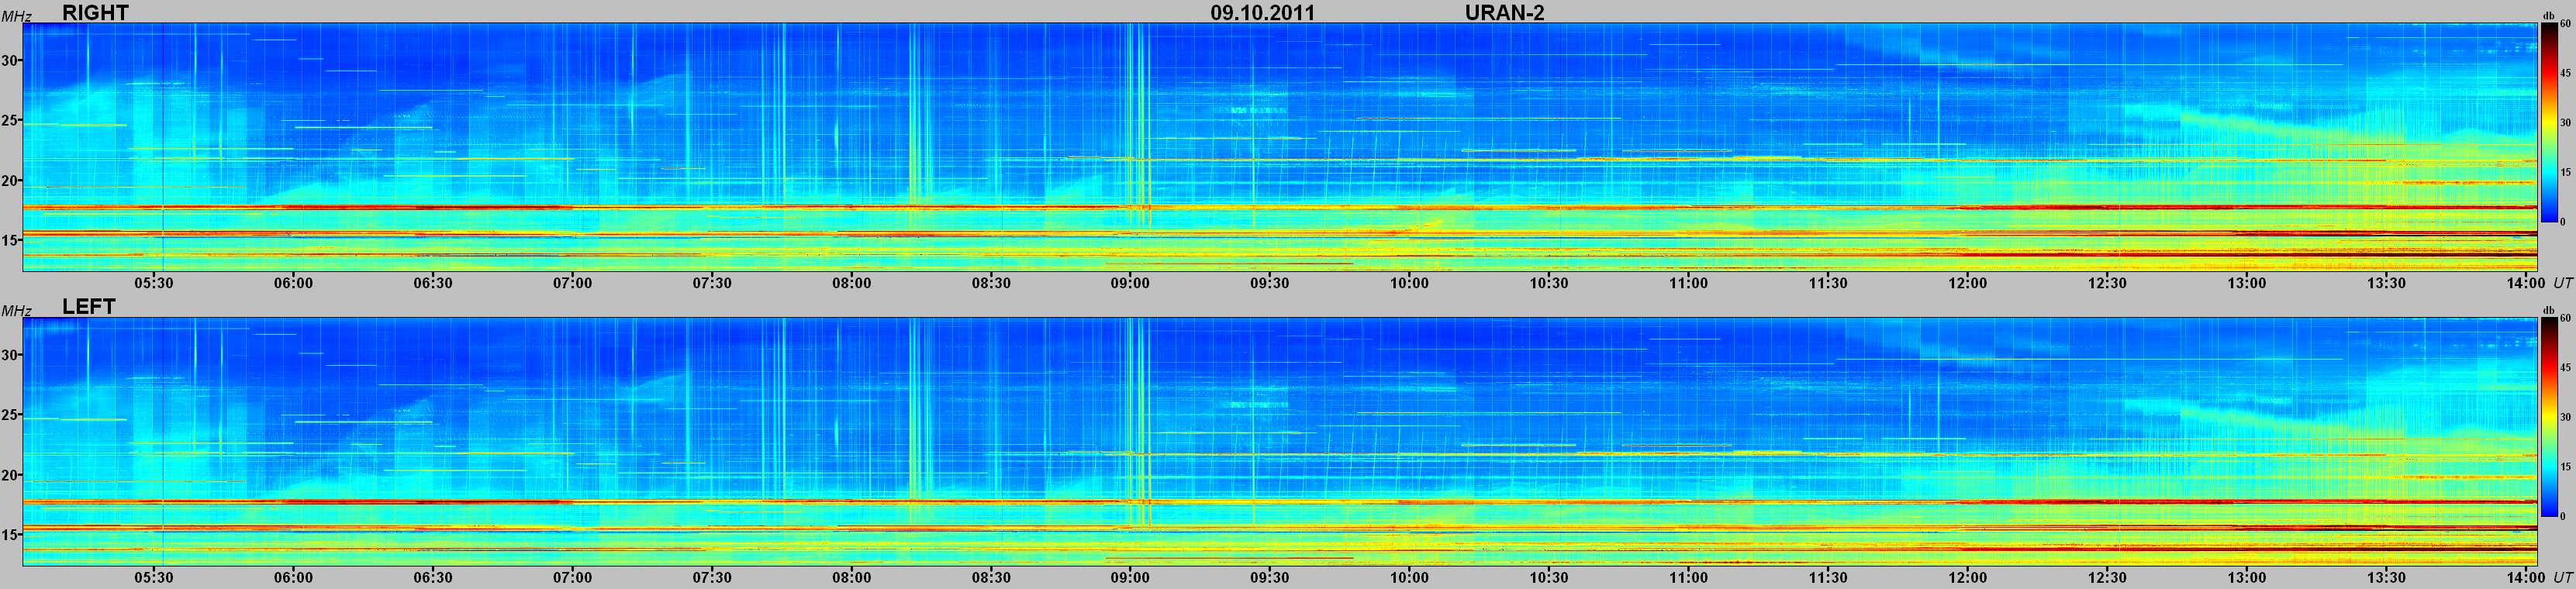Screen dimensions: 2576x589
Task: Click 10:30 time label under RIGHT panel
Action: pos(1549,283)
